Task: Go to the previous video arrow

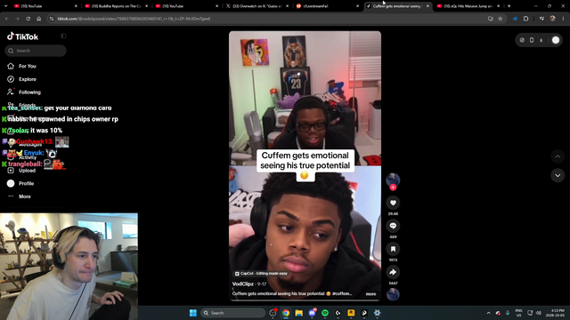Action: click(x=558, y=156)
